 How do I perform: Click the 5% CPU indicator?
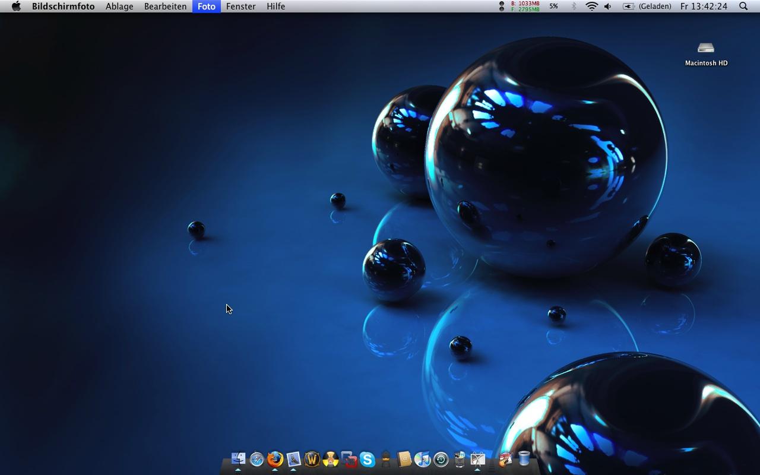point(553,6)
